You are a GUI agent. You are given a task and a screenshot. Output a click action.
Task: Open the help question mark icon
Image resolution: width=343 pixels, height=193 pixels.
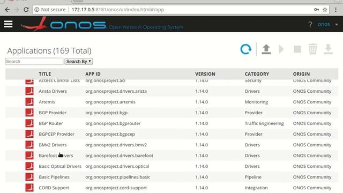pyautogui.click(x=310, y=24)
